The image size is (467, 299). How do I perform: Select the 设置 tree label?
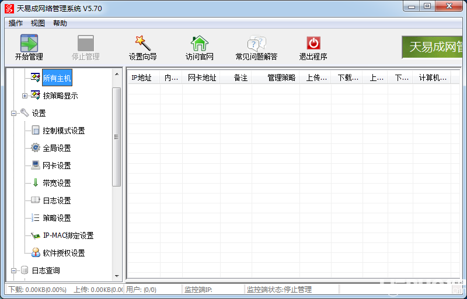[x=39, y=113]
